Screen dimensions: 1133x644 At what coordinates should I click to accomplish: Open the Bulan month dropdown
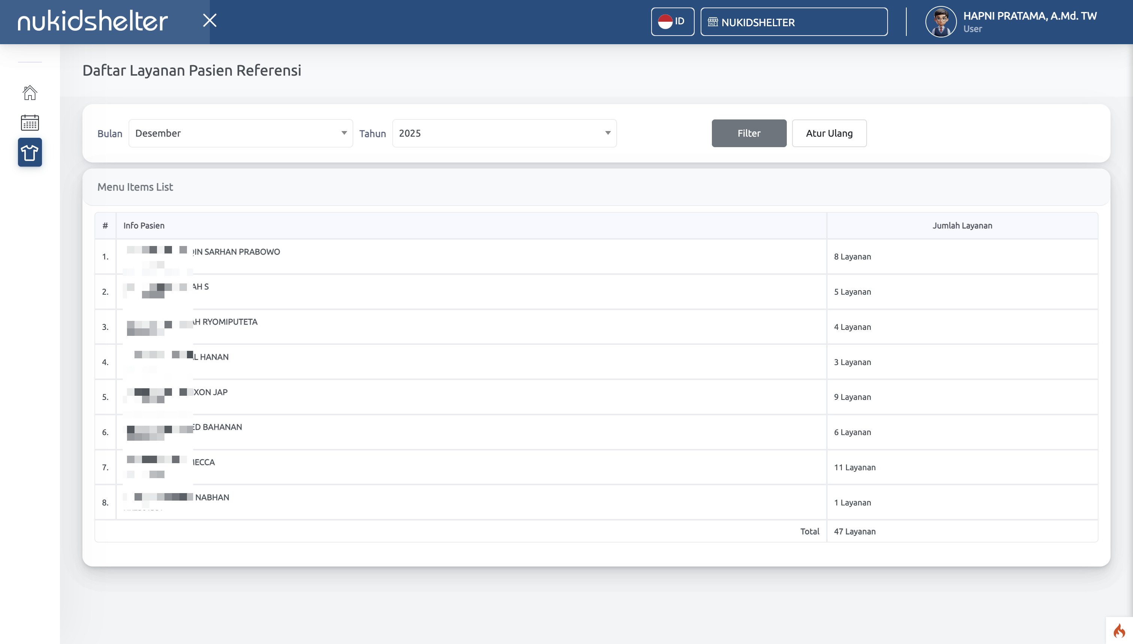[x=241, y=133]
